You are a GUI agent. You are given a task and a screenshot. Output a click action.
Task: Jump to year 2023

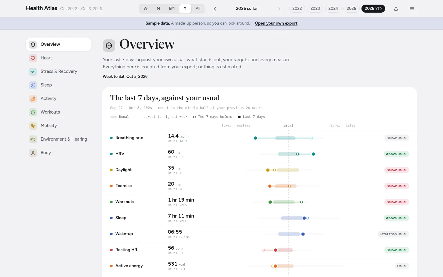315,9
